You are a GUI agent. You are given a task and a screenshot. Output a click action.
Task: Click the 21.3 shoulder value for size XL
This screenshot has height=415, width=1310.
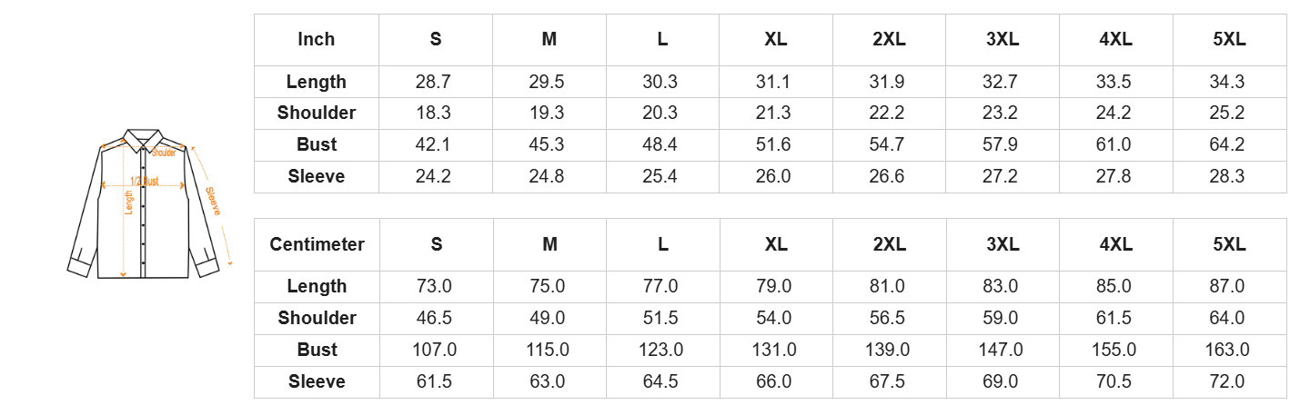(773, 114)
